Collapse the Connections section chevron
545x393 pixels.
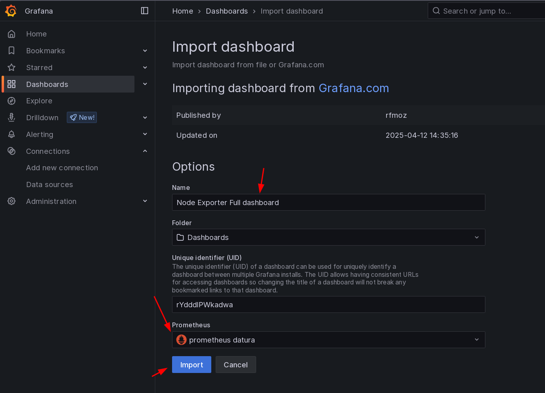[x=145, y=151]
